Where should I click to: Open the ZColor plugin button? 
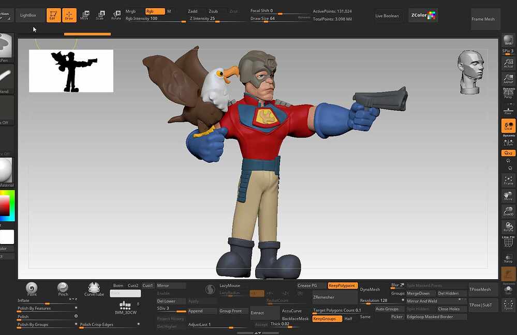[423, 15]
